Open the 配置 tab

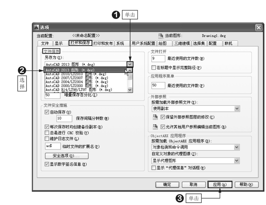215,43
